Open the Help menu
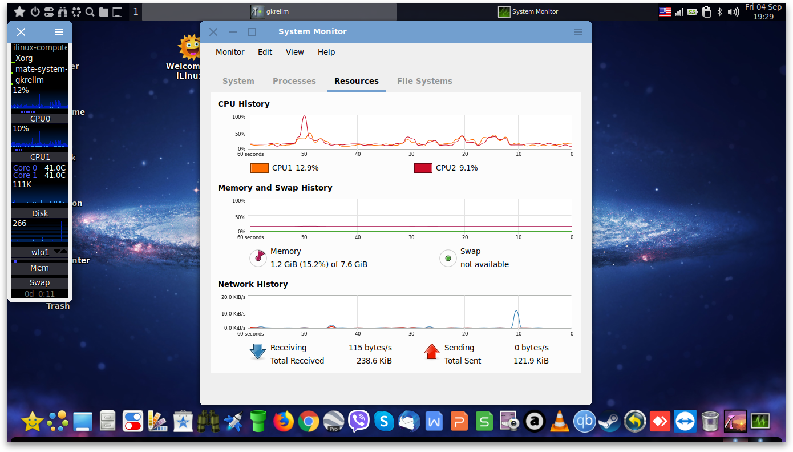Viewport: 793px width, 452px height. pos(326,52)
